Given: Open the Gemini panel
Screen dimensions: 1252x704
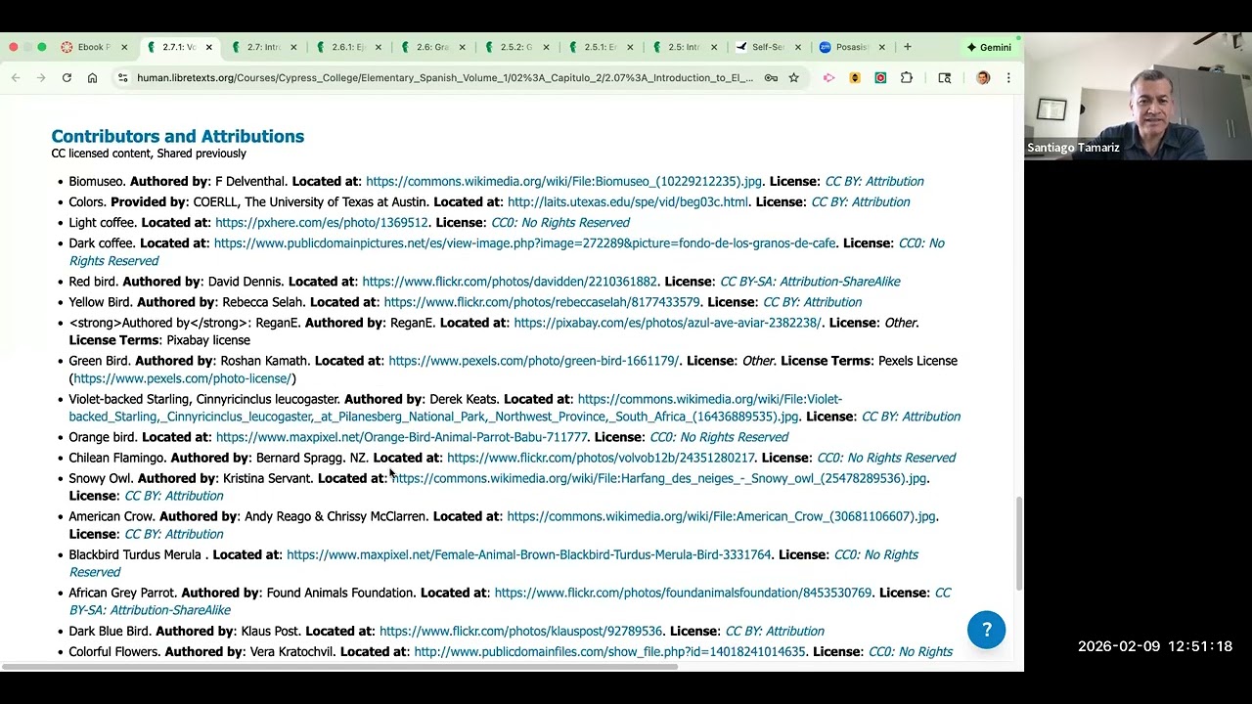Looking at the screenshot, I should 989,47.
